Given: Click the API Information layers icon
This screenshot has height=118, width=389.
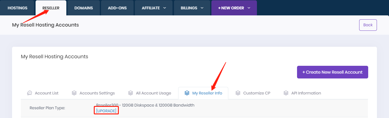Looking at the screenshot, I should coord(286,93).
